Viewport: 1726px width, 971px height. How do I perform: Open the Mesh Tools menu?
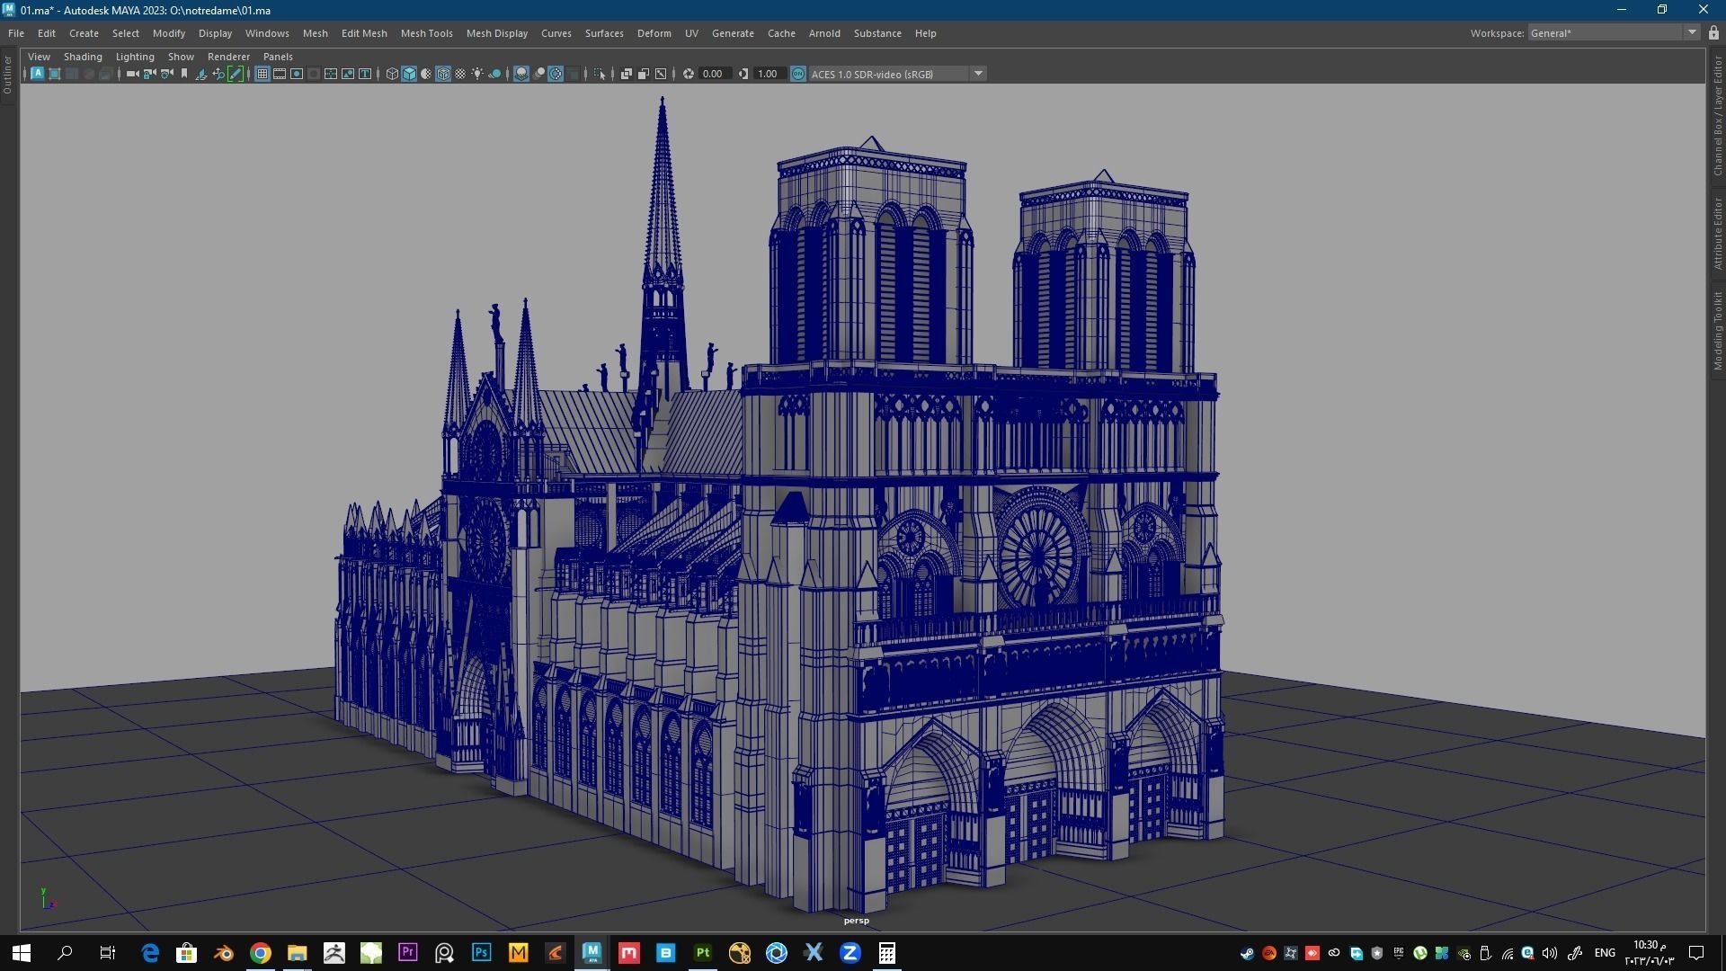tap(426, 33)
